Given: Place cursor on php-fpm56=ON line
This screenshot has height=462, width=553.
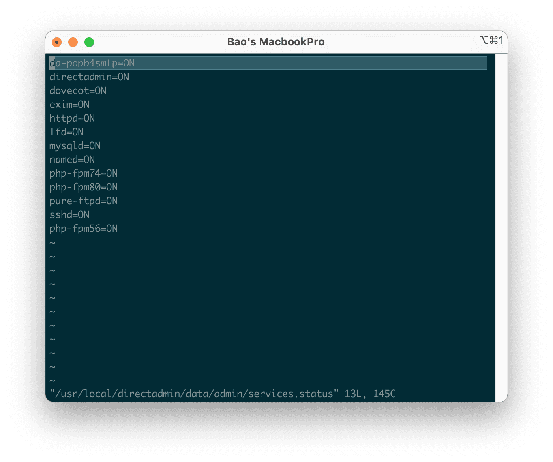Looking at the screenshot, I should click(84, 229).
